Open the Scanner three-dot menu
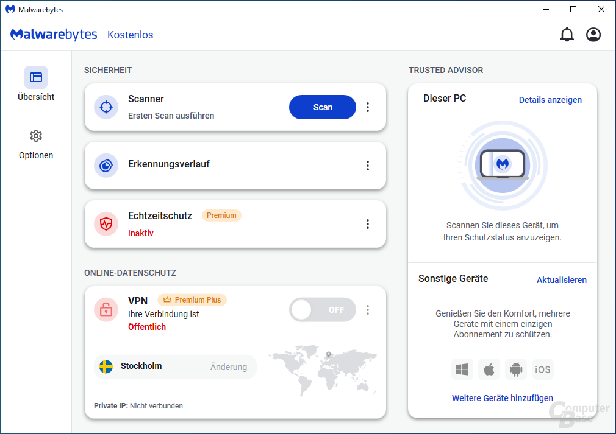 368,107
